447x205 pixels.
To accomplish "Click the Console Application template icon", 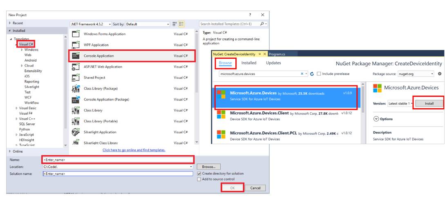I will coord(76,56).
